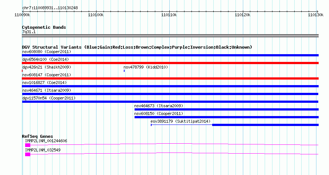Image resolution: width=329 pixels, height=175 pixels.
Task: Select the dgv11570n54 (Cooper2011) variant bar
Action: pyautogui.click(x=170, y=102)
